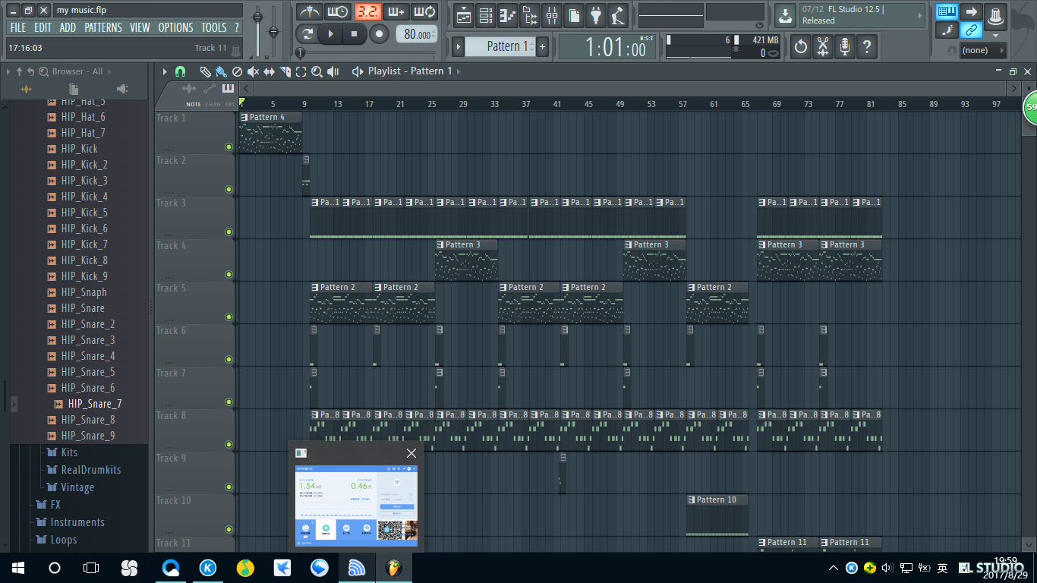Click the Record button
This screenshot has height=583, width=1037.
pos(378,33)
